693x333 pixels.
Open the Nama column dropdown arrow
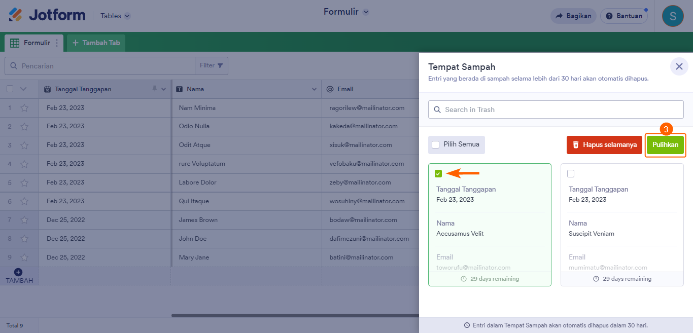[x=314, y=89]
